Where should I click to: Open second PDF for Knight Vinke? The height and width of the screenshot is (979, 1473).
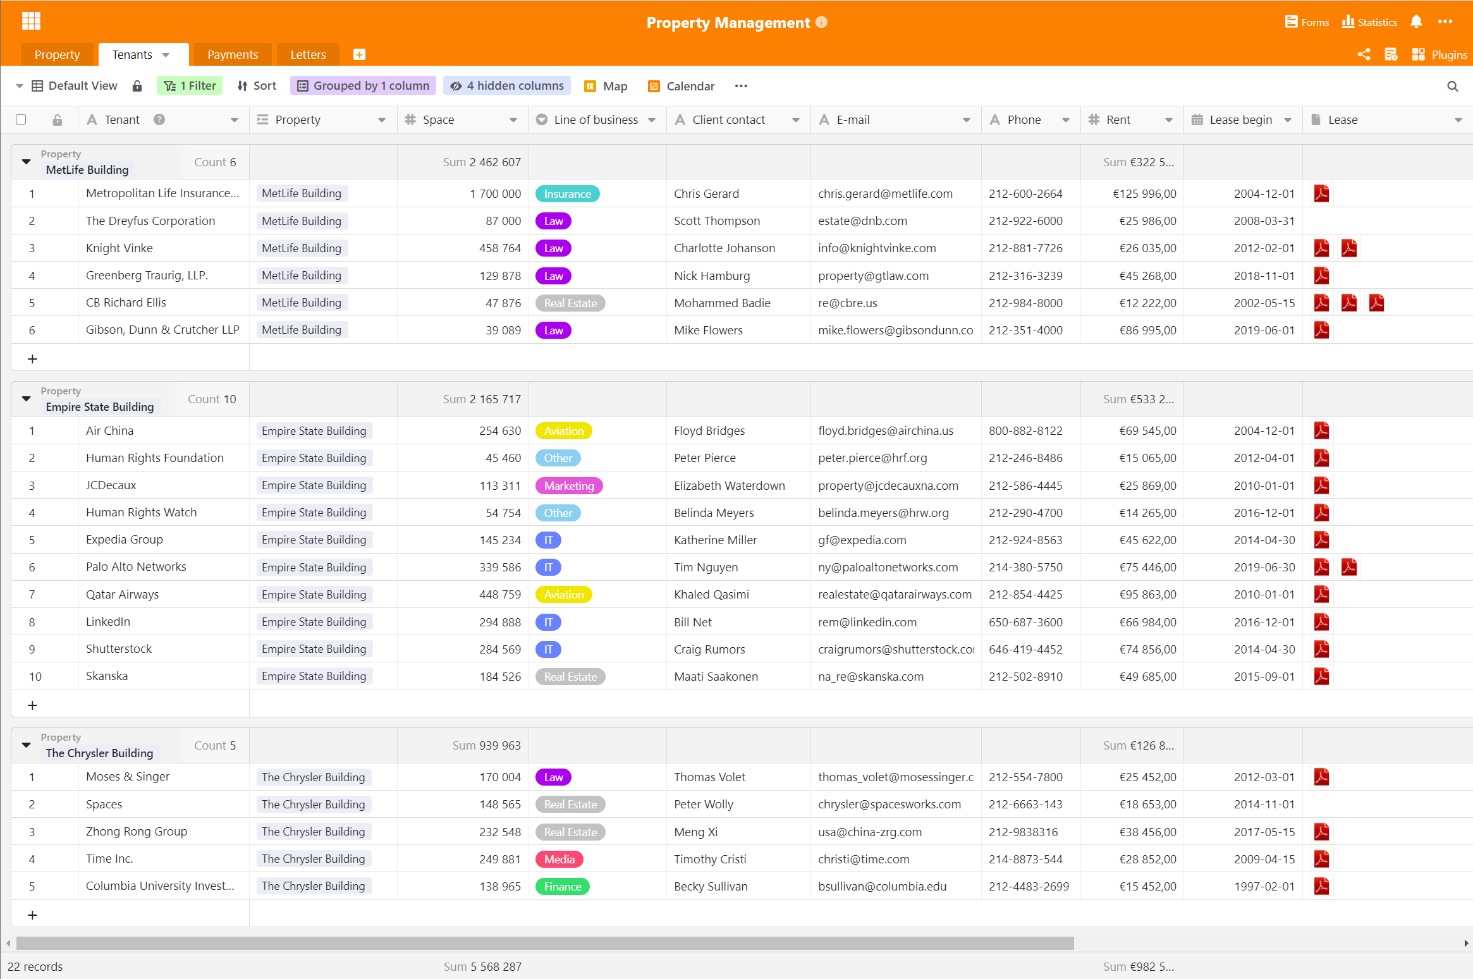pos(1349,248)
